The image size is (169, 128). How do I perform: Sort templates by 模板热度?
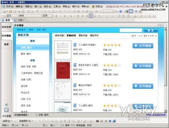(83, 35)
